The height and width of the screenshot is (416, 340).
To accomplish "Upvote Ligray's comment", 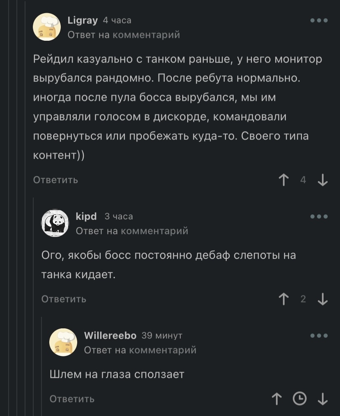I will click(x=283, y=180).
